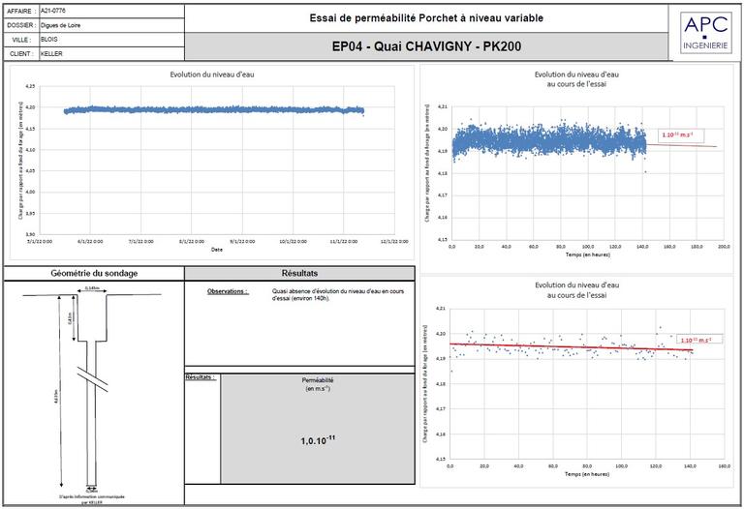Click the dense blue scatter in top-right chart

click(549, 140)
